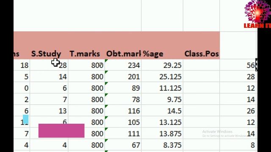Click T.marks 800 in the 89 row

click(86, 88)
